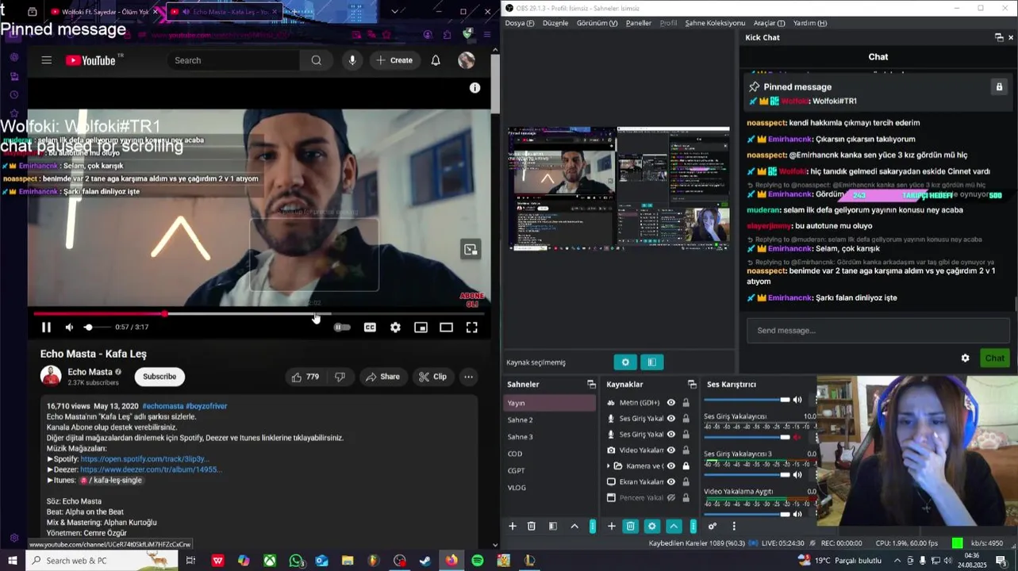This screenshot has height=571, width=1018.
Task: Show video info card icon
Action: point(474,88)
